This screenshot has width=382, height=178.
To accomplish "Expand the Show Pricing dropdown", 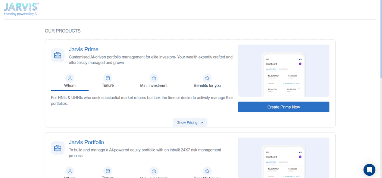I will (x=190, y=122).
